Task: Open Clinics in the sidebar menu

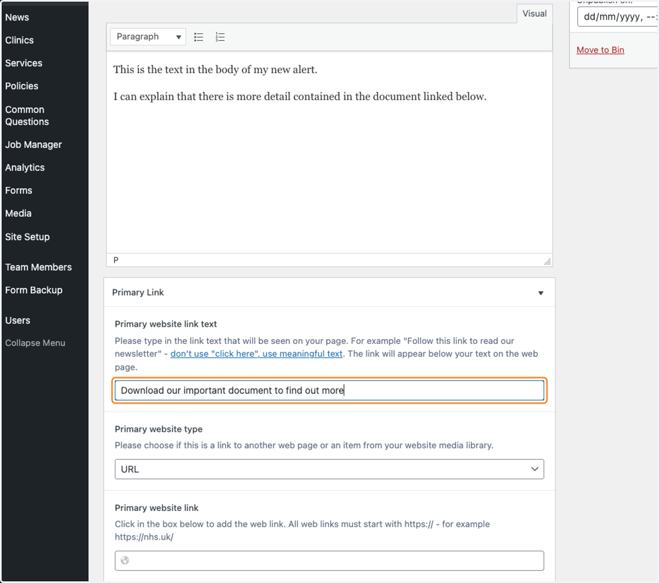Action: click(x=19, y=40)
